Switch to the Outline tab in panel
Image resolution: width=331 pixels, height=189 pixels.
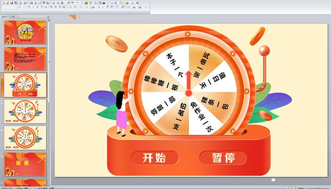(13, 17)
